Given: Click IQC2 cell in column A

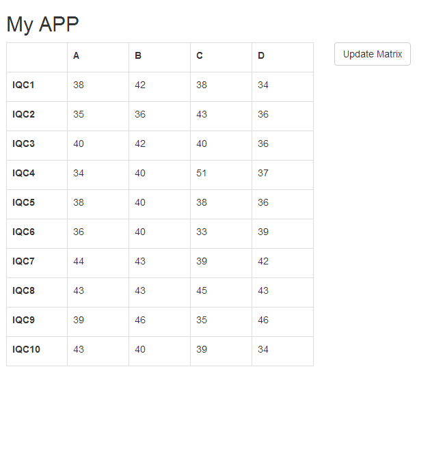Looking at the screenshot, I should (x=79, y=115).
